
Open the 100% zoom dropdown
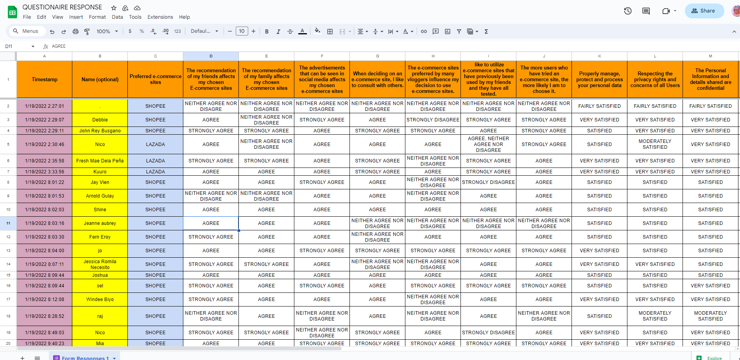pyautogui.click(x=107, y=31)
